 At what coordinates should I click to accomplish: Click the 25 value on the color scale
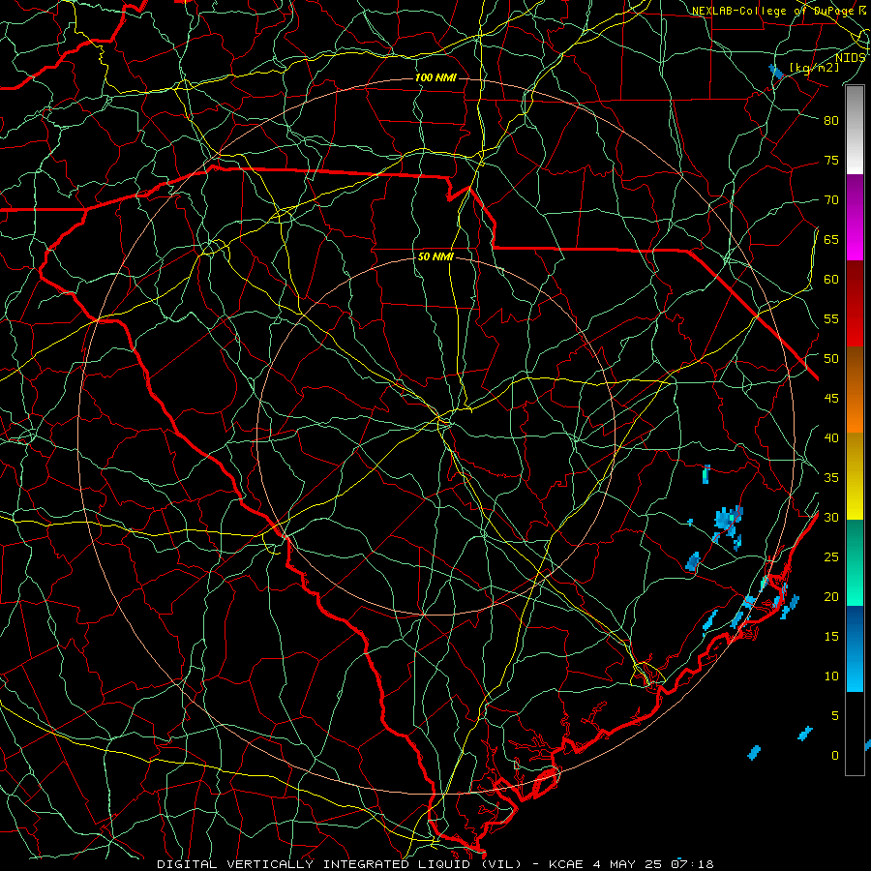tap(831, 557)
